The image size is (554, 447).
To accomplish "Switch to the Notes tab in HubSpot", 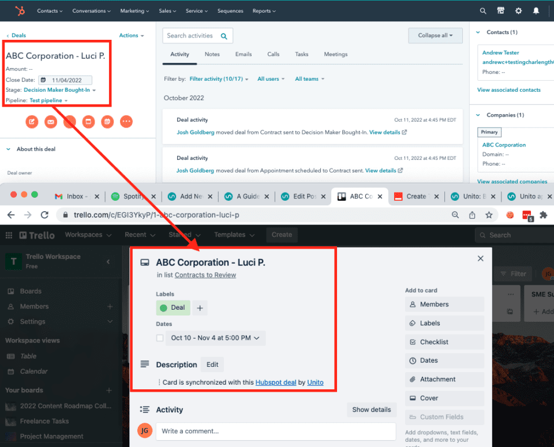I will coord(212,54).
